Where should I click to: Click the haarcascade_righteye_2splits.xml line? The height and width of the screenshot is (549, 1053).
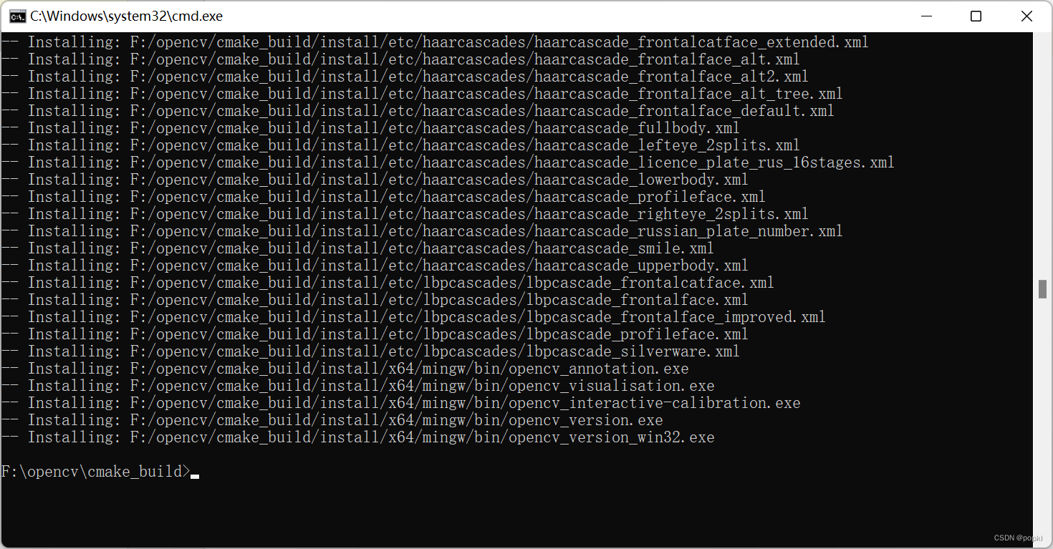pyautogui.click(x=405, y=214)
